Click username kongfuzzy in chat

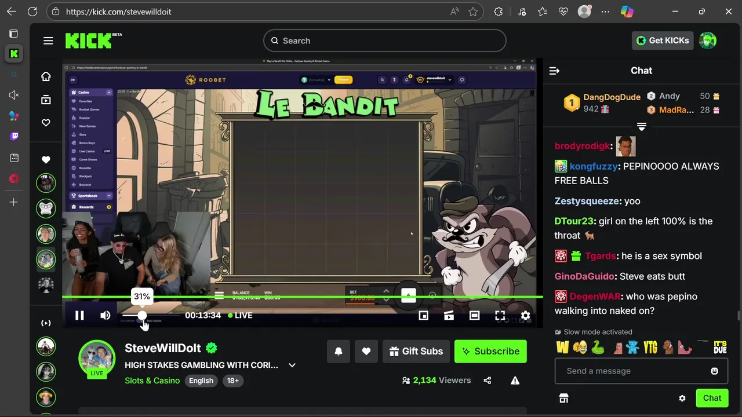click(x=594, y=166)
